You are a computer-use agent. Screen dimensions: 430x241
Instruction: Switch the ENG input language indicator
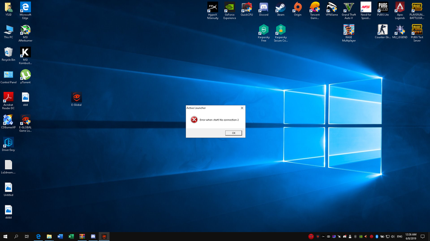pos(399,236)
